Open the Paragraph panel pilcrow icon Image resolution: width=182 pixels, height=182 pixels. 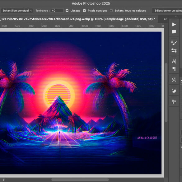(174, 69)
